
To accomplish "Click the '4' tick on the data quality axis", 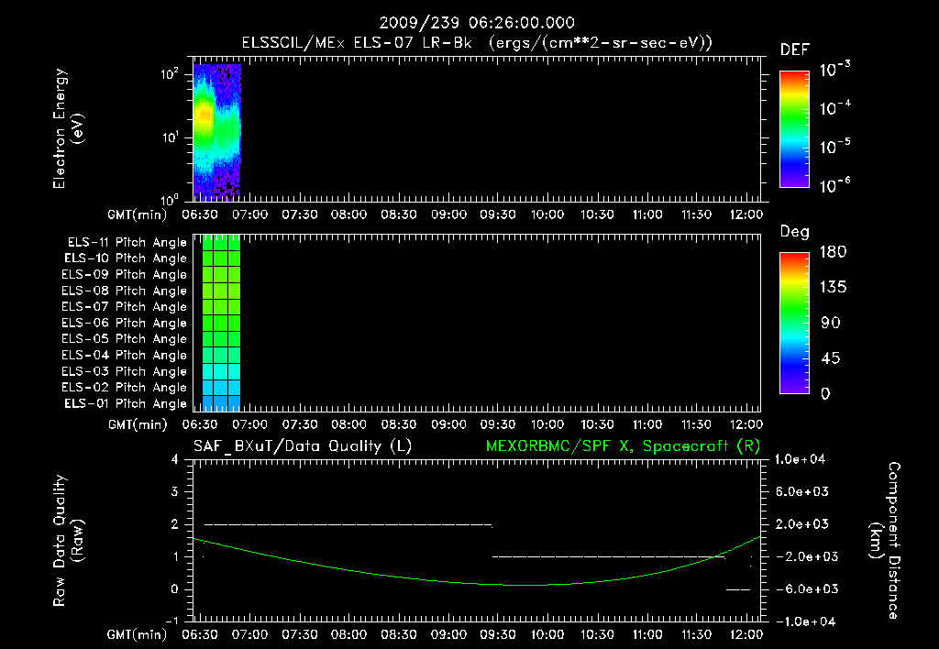I will [x=175, y=460].
